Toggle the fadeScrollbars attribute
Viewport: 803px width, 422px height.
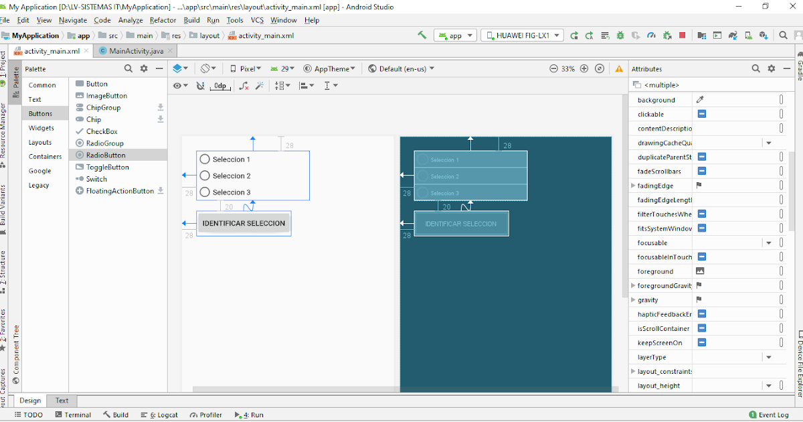701,171
